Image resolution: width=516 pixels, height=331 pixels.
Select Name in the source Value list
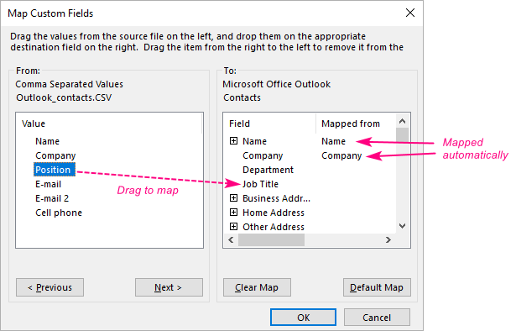click(x=47, y=141)
